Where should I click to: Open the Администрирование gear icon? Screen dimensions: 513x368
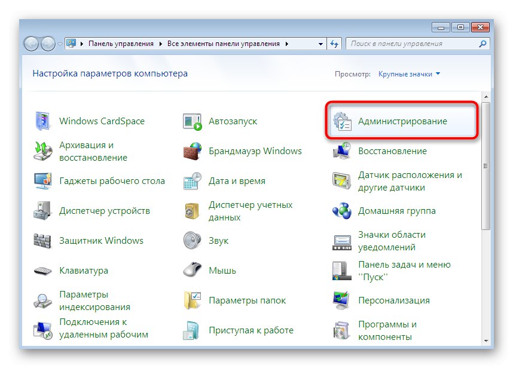(342, 121)
